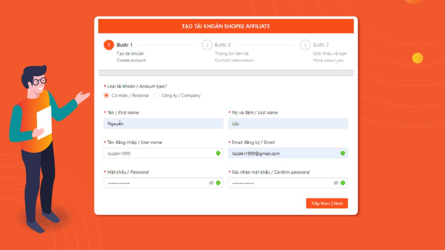Viewport: 445px width, 250px height.
Task: Click the green checkmark beside password field
Action: (x=219, y=183)
